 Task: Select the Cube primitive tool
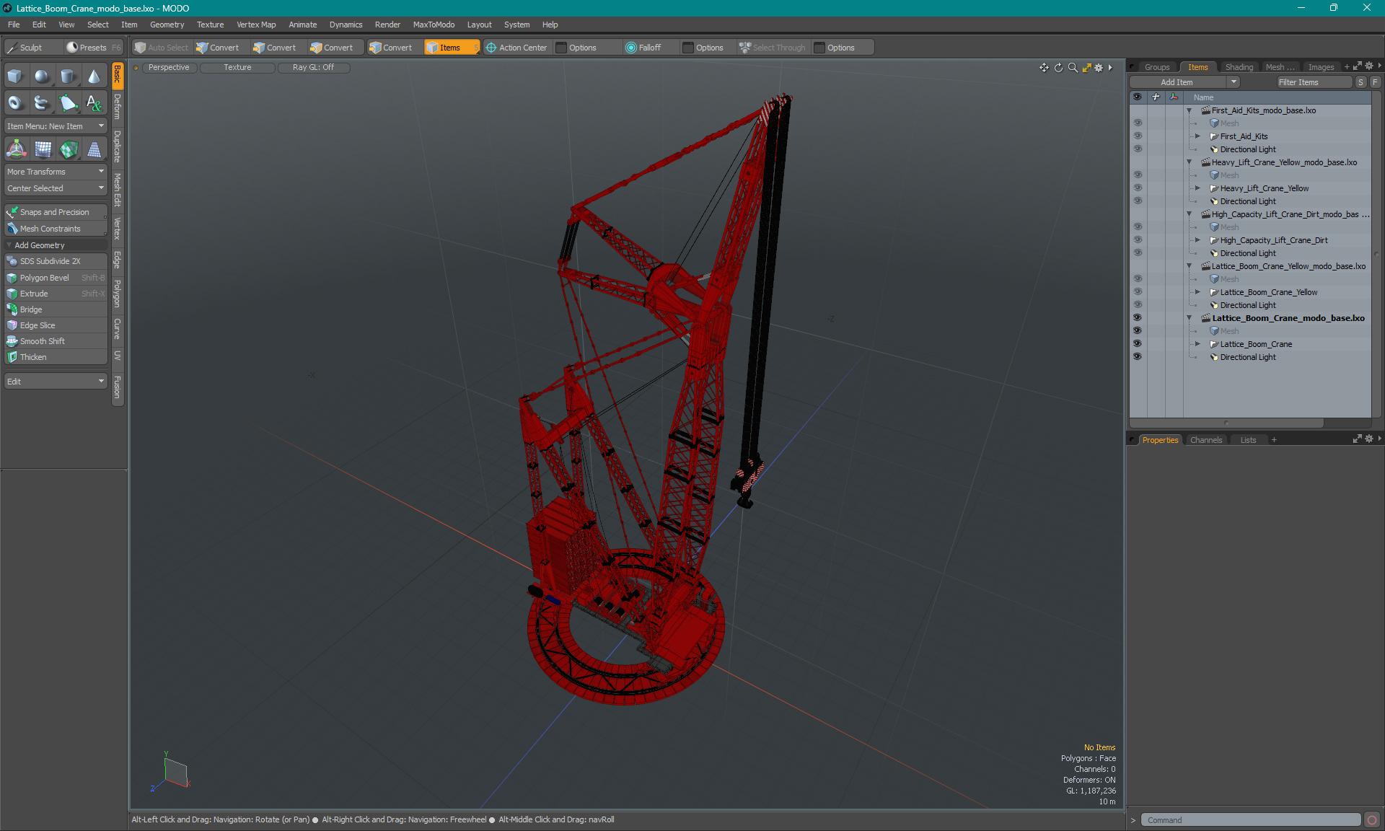click(15, 76)
